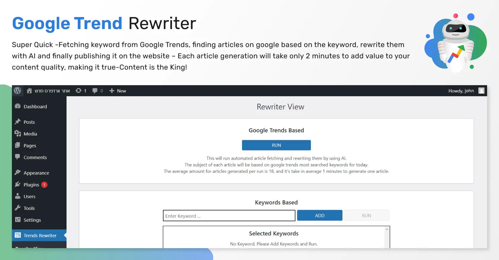Viewport: 499px width, 260px height.
Task: Click the plus New icon
Action: [x=112, y=91]
